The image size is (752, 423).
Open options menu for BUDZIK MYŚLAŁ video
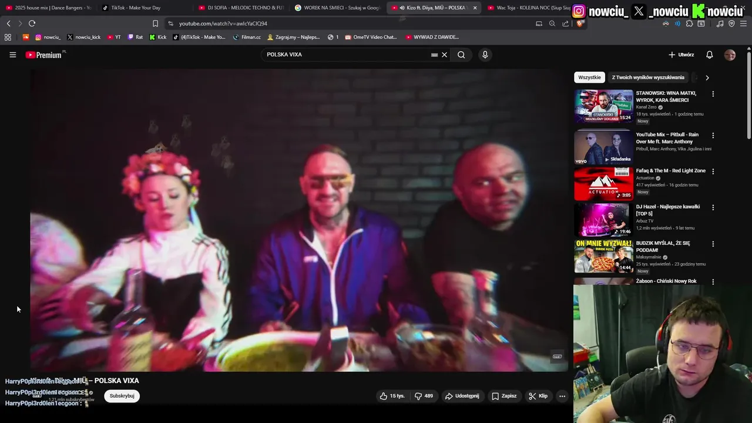pos(713,244)
